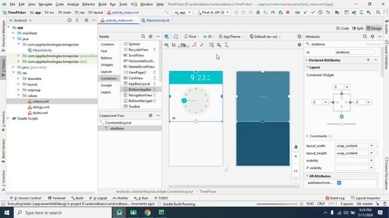Open the app run configuration dropdown
Viewport: 389px width, 218px height.
click(x=182, y=12)
